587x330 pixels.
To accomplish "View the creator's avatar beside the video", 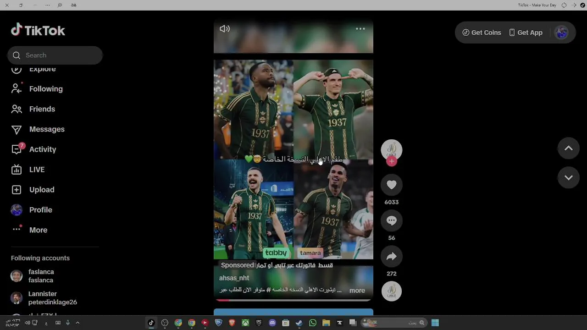I will 392,149.
